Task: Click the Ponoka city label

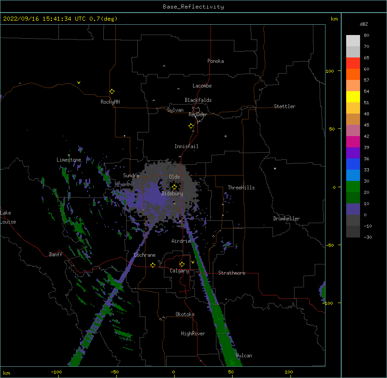Action: coord(215,61)
